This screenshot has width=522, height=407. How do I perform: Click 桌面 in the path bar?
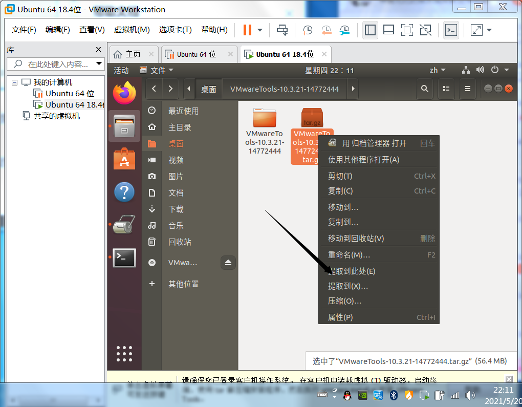pyautogui.click(x=209, y=89)
